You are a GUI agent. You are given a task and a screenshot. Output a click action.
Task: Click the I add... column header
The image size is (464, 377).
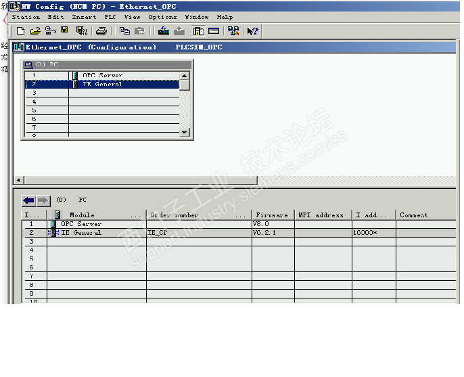pyautogui.click(x=374, y=215)
